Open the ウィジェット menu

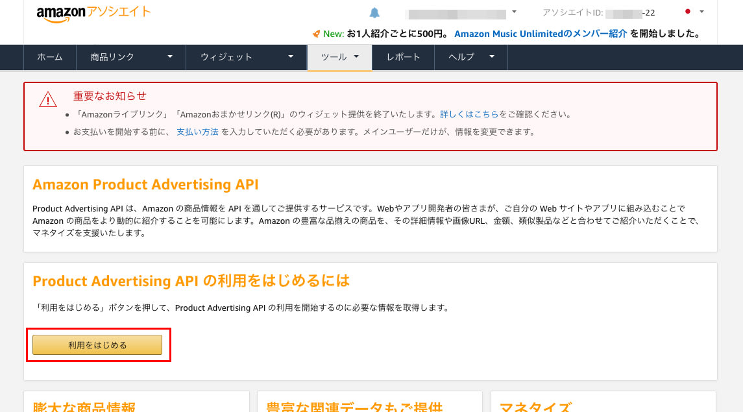247,57
